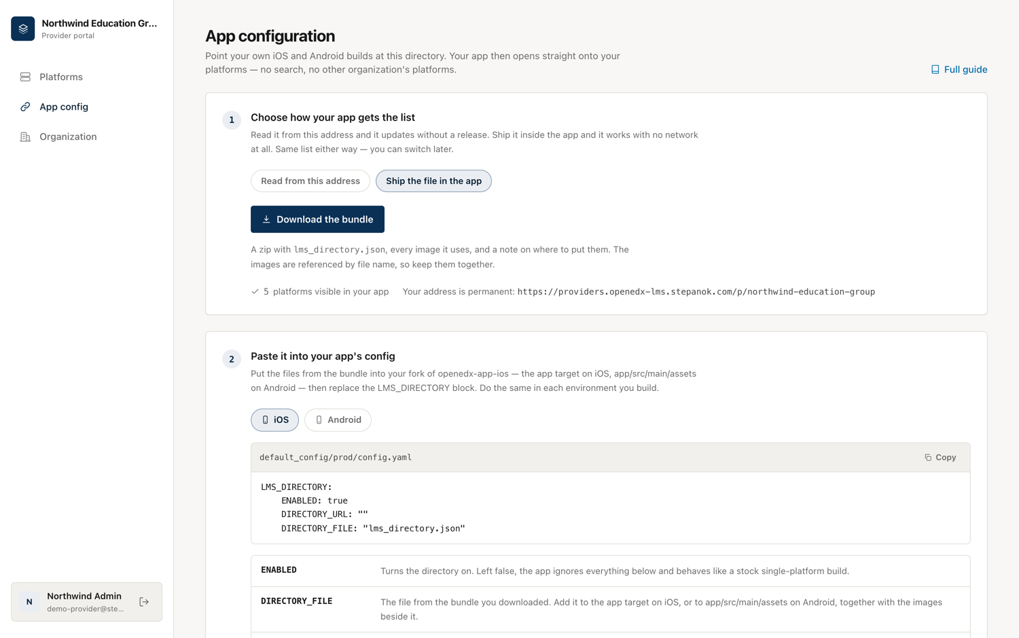Click the 'LMS_DIRECTORY:' code line
The image size is (1019, 638).
click(x=296, y=487)
